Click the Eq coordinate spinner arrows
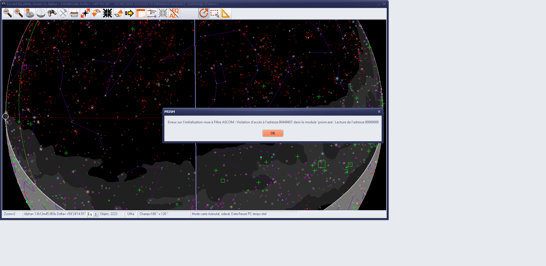The width and height of the screenshot is (546, 266). (x=96, y=214)
